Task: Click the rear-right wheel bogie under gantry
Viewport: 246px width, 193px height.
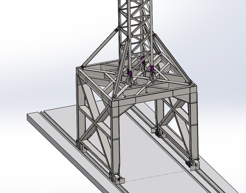Action: pyautogui.click(x=159, y=133)
